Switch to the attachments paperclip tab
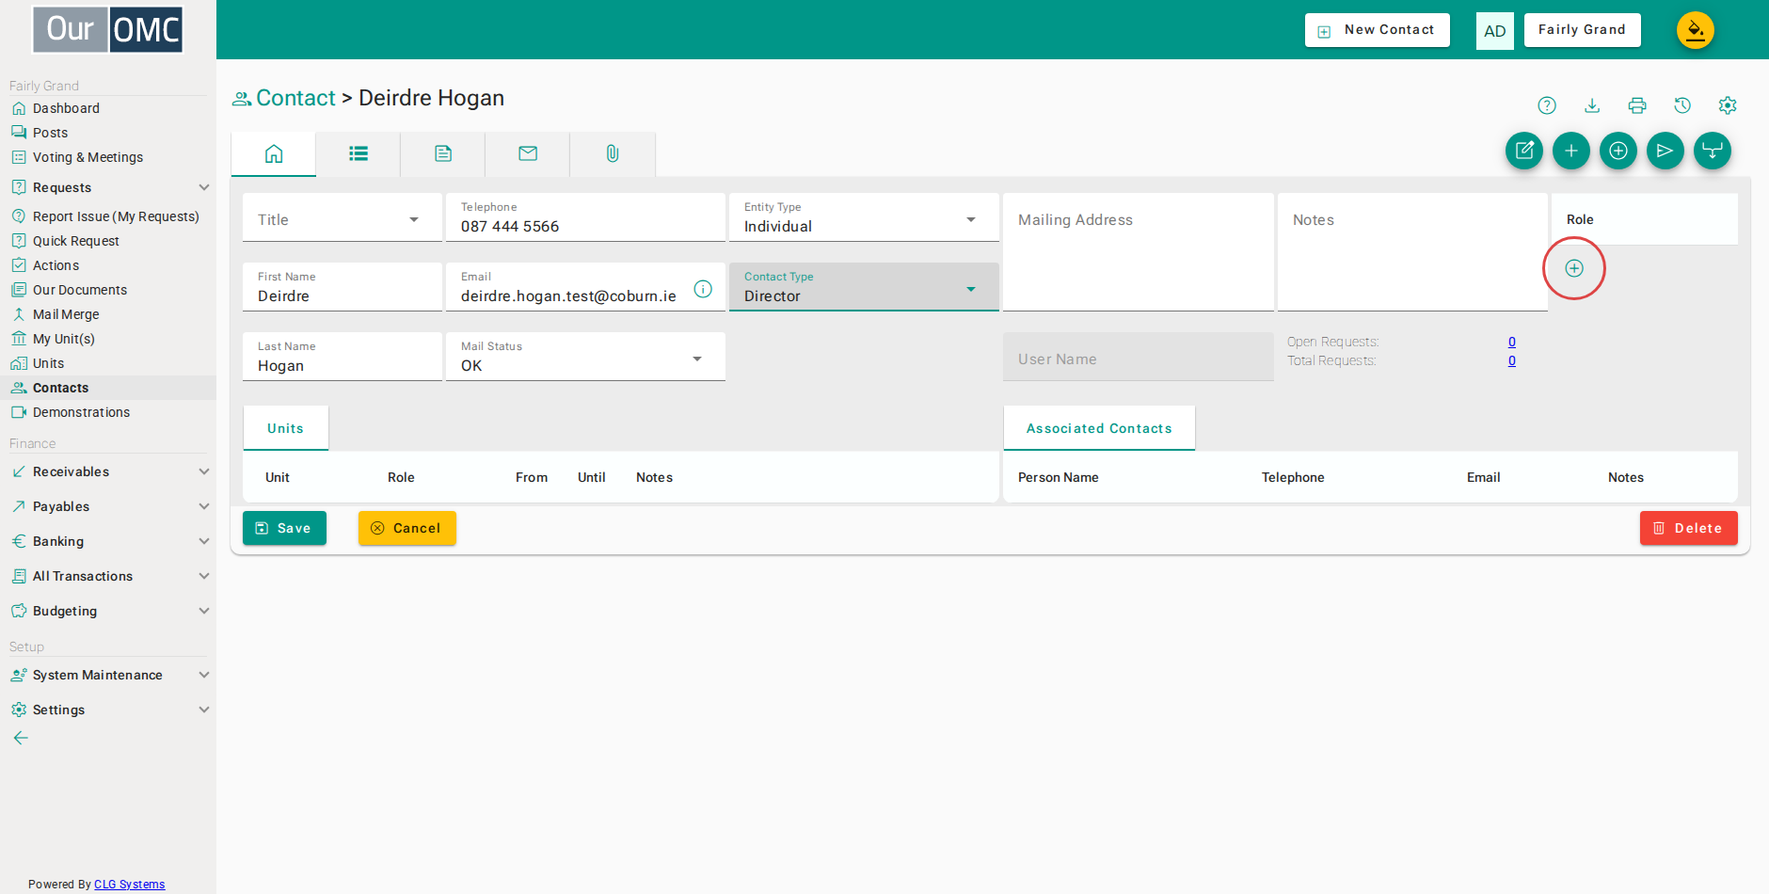Viewport: 1769px width, 894px height. pos(613,153)
